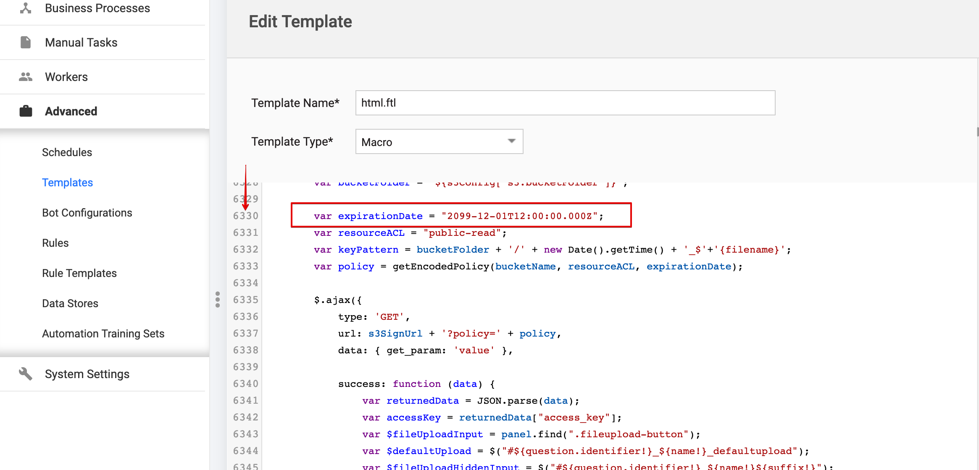Click the Template Name input field

point(565,103)
